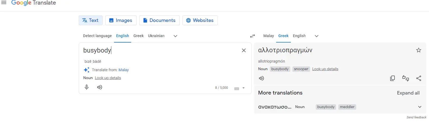
Task: Expand all more translations
Action: coord(408,93)
